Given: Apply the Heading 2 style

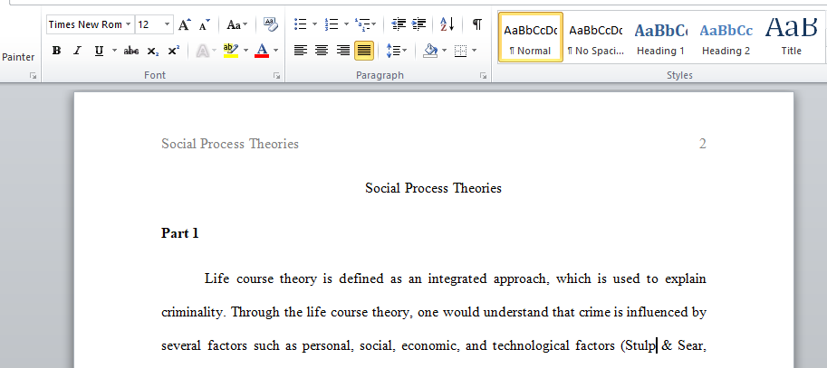Looking at the screenshot, I should pos(726,37).
